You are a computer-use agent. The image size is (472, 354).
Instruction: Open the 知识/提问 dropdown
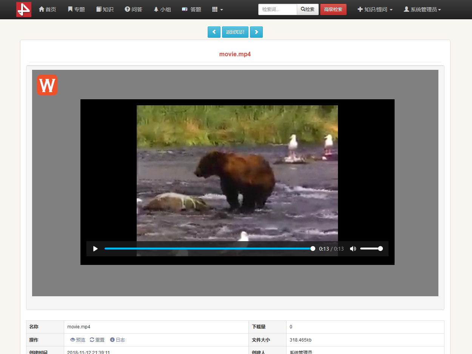pyautogui.click(x=375, y=9)
